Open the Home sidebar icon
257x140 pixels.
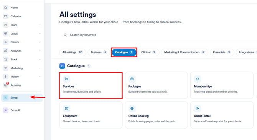[x=6, y=8]
